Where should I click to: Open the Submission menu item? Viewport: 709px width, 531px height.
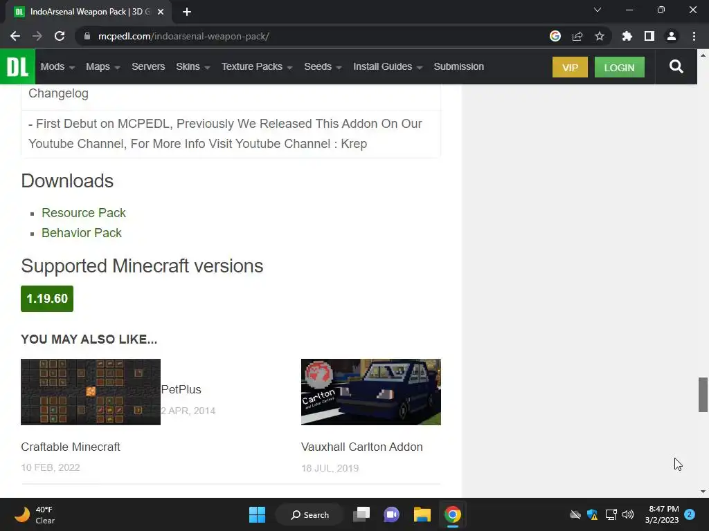[x=459, y=66]
